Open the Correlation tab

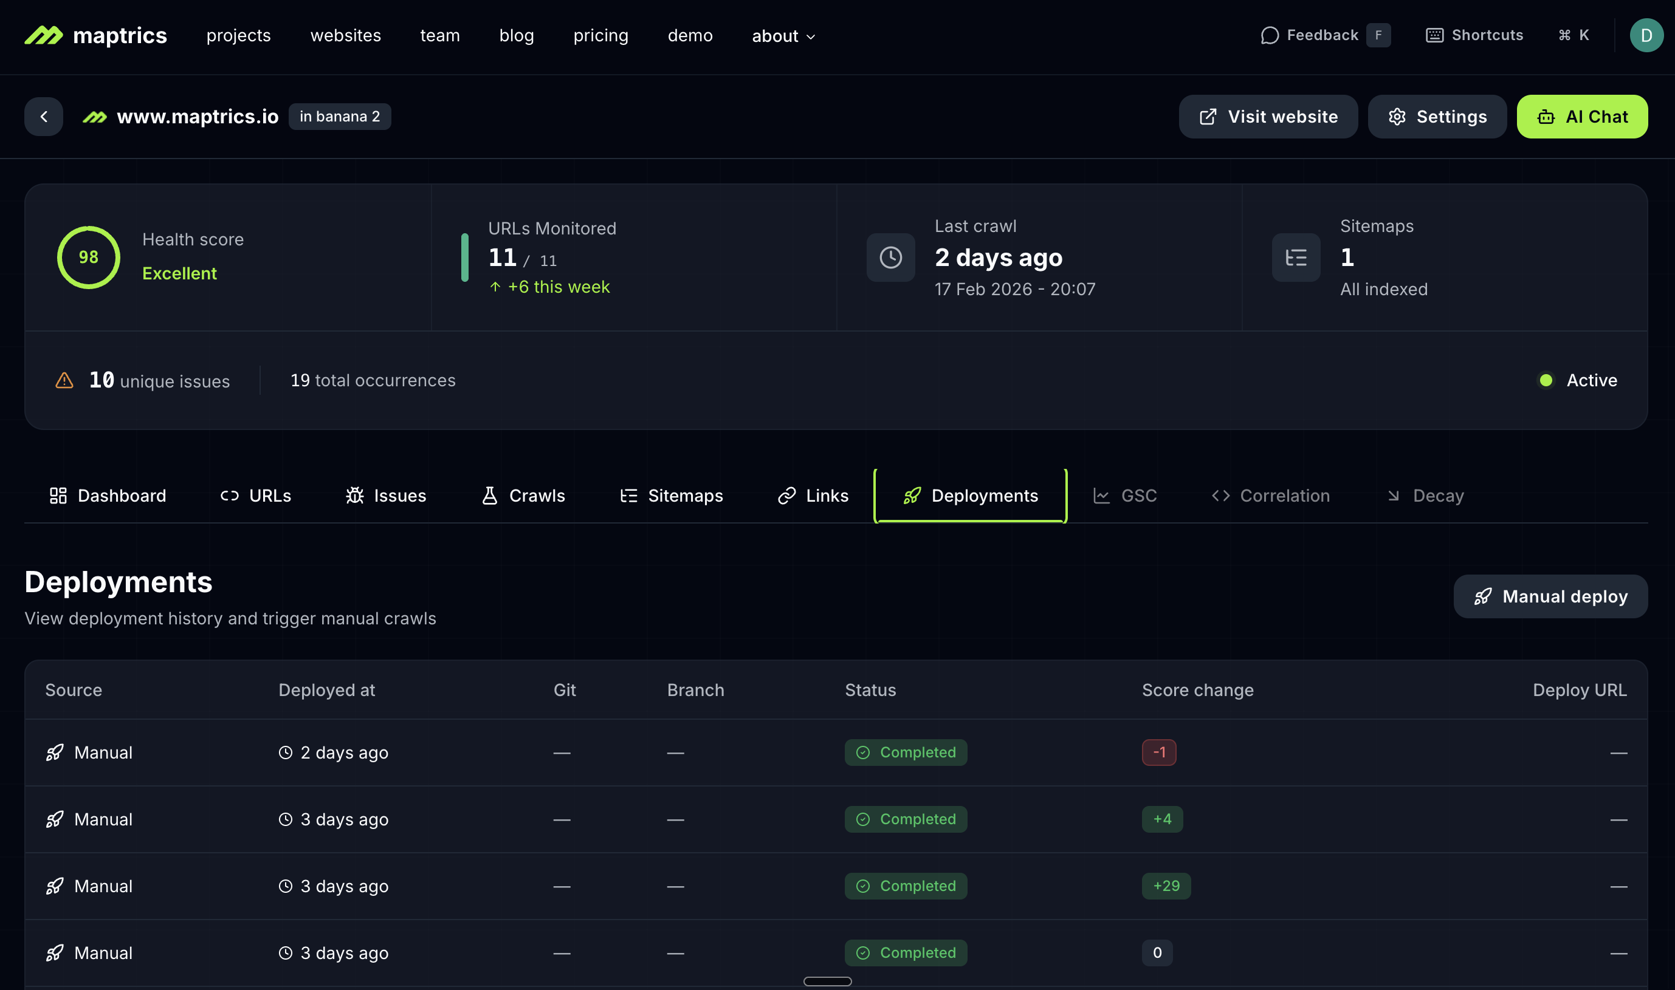tap(1270, 496)
